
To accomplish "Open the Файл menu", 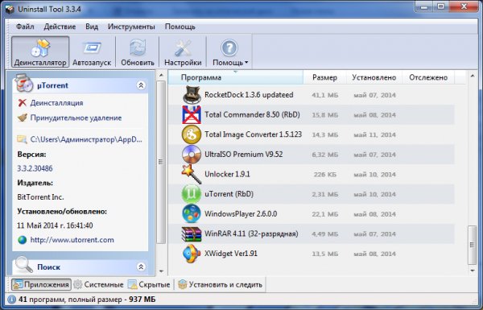I will [x=25, y=27].
